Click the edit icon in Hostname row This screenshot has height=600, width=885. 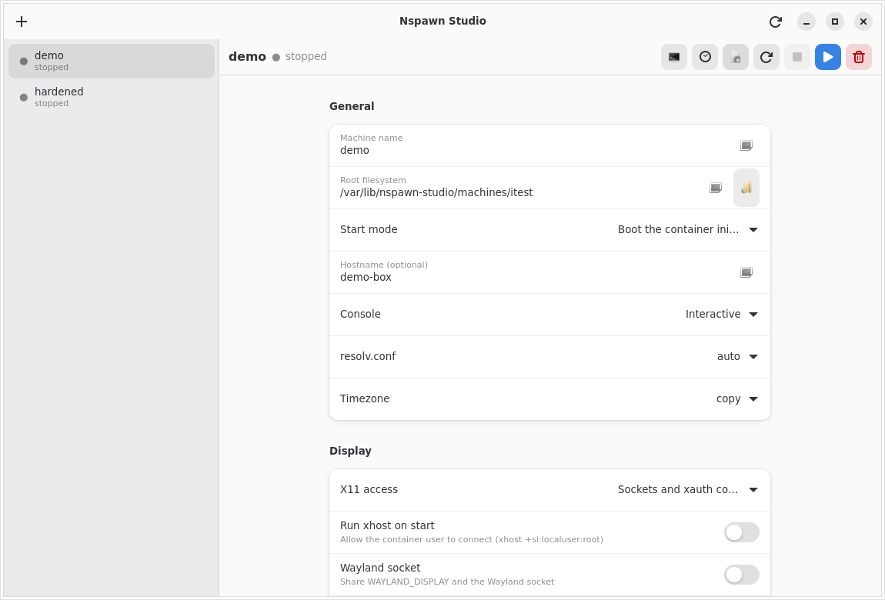[x=746, y=272]
